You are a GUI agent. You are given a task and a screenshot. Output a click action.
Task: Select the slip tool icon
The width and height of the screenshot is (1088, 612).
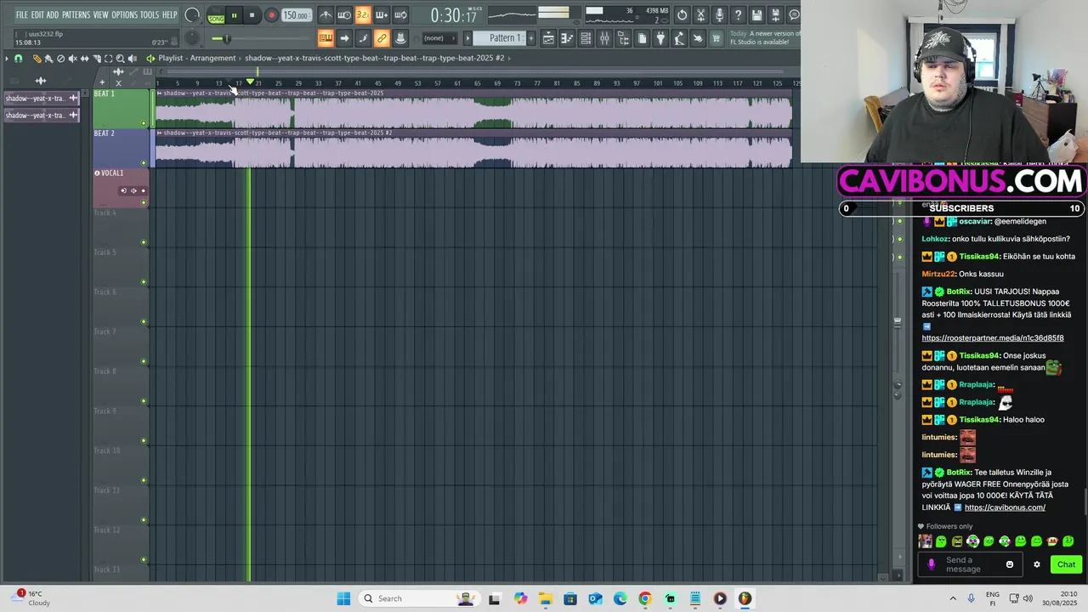pyautogui.click(x=84, y=59)
